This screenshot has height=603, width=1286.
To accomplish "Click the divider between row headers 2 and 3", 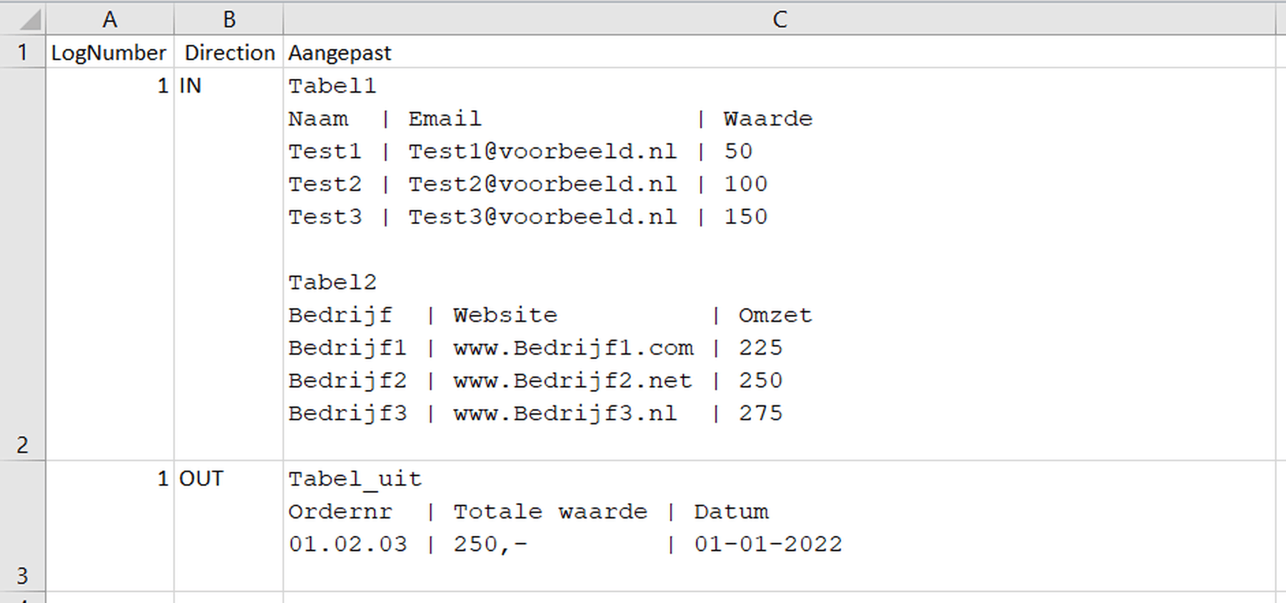I will click(22, 460).
